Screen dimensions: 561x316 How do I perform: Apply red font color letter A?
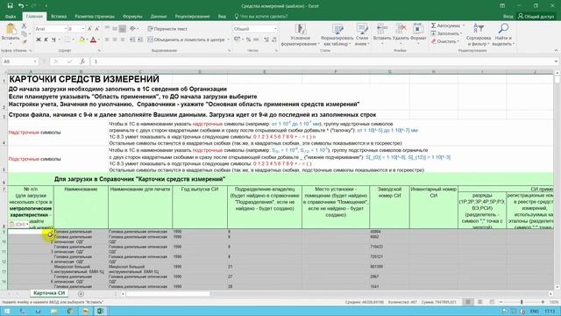(93, 39)
